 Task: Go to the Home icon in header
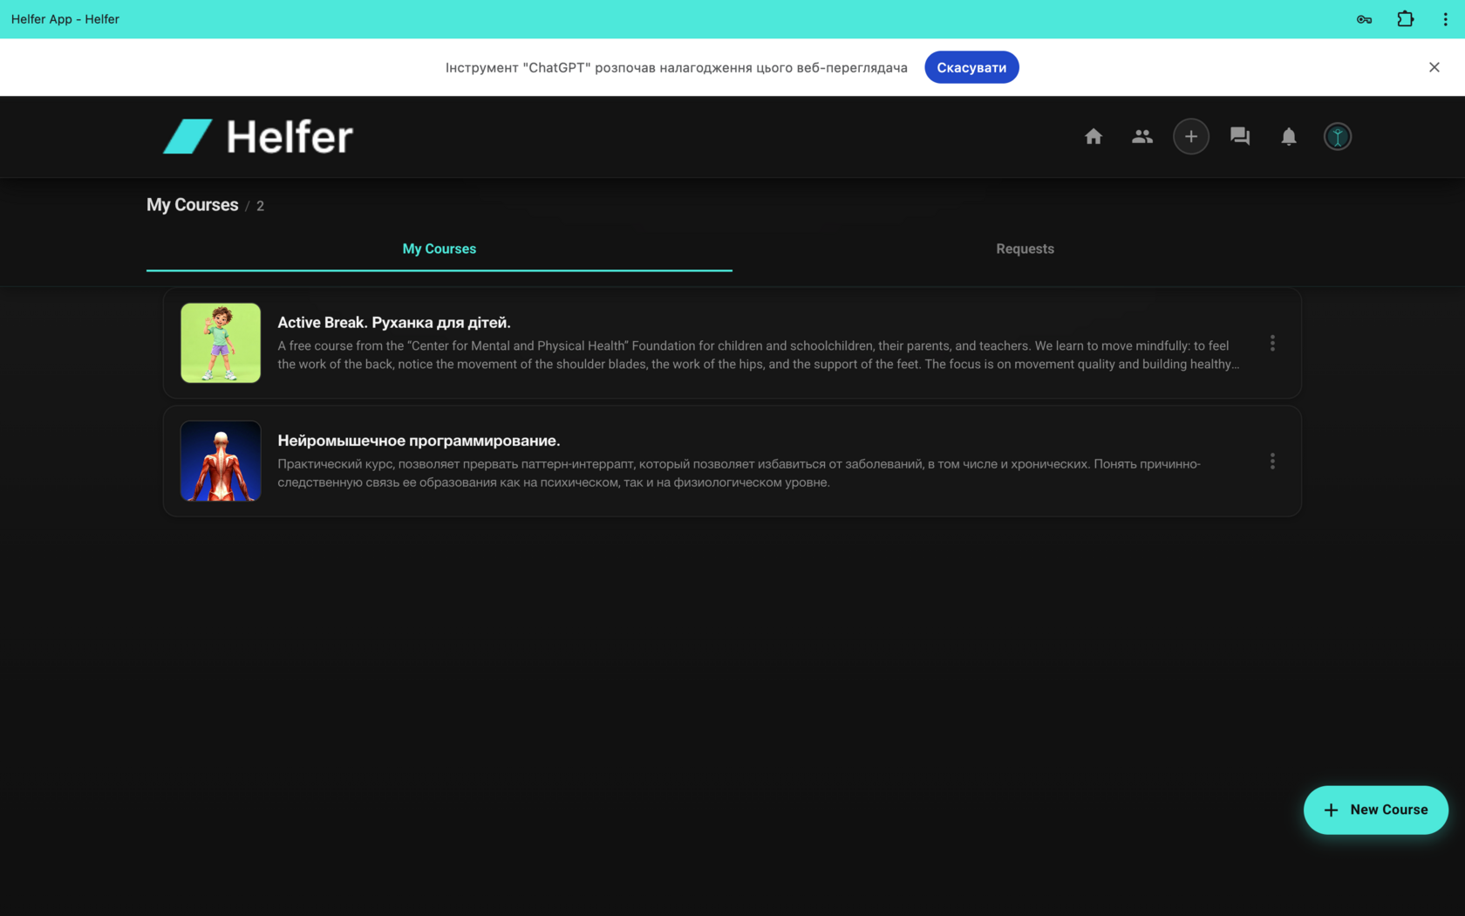pos(1094,136)
